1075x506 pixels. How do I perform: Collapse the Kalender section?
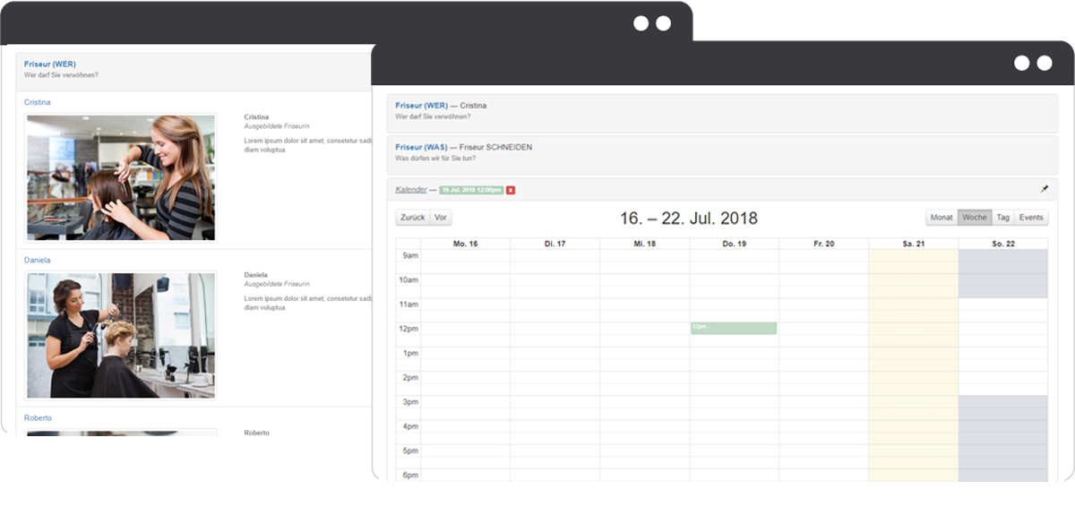pyautogui.click(x=409, y=190)
